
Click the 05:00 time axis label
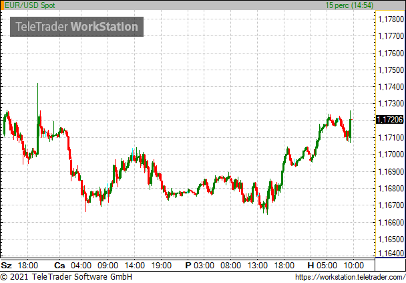[x=327, y=266]
